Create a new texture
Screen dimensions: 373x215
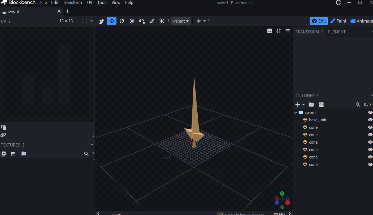[x=13, y=154]
